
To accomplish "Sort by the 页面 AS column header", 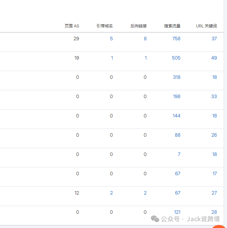I will 72,26.
